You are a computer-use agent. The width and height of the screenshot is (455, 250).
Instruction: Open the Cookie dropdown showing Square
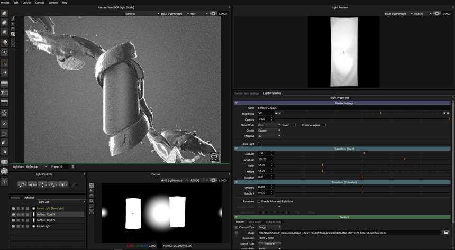(x=269, y=131)
